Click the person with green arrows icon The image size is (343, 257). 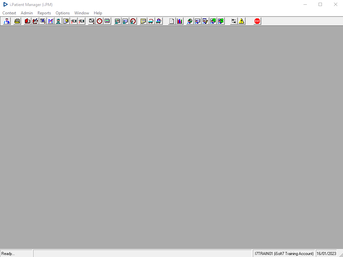221,21
